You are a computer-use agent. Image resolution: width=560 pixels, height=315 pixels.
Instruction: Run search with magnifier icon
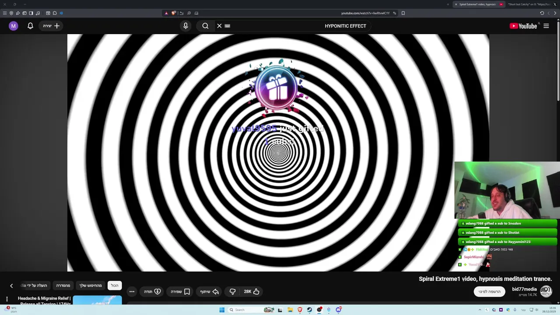pyautogui.click(x=205, y=26)
